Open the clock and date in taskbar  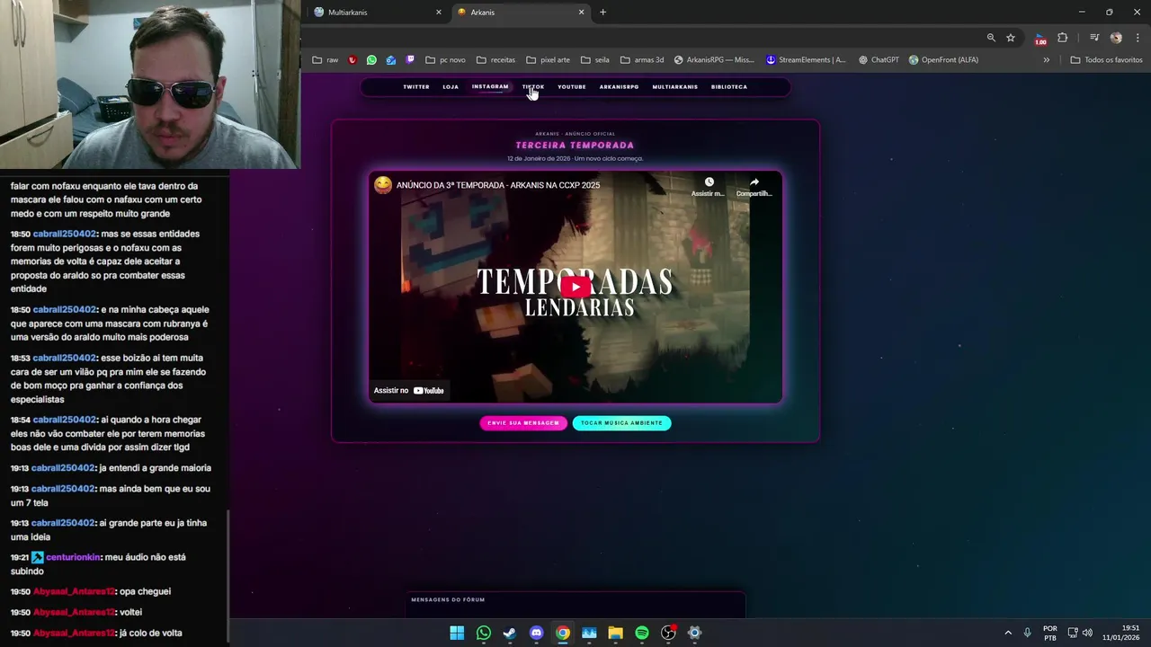pos(1121,633)
